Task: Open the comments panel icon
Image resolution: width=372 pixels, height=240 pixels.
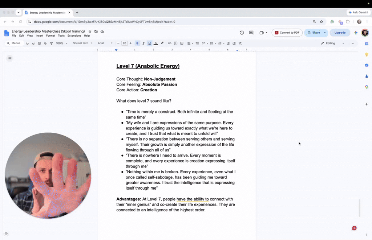Action: 251,33
